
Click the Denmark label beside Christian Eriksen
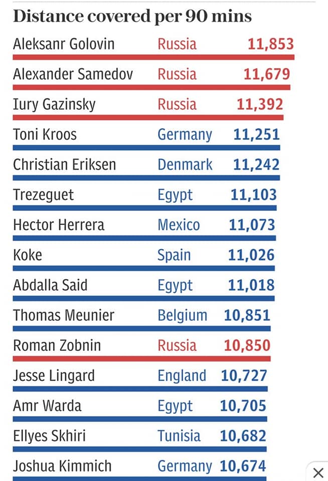coord(185,165)
